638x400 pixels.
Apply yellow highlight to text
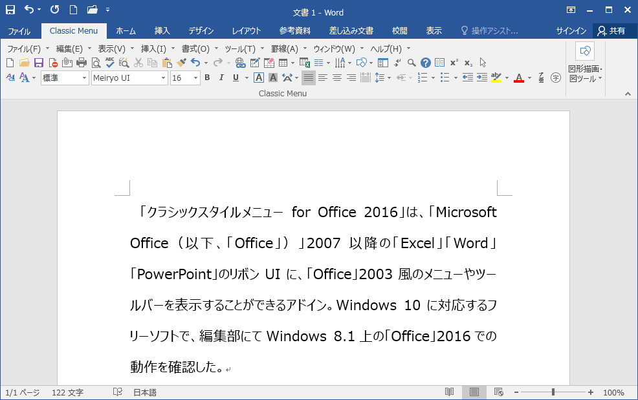coord(497,78)
